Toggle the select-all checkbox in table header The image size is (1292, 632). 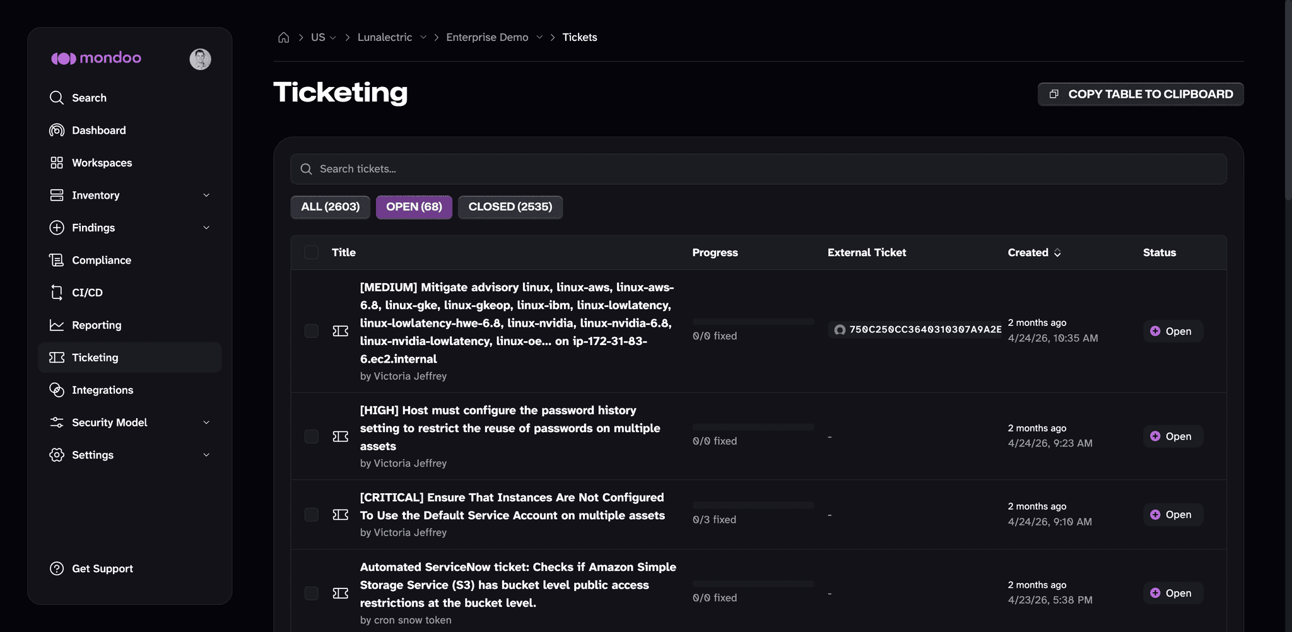311,252
